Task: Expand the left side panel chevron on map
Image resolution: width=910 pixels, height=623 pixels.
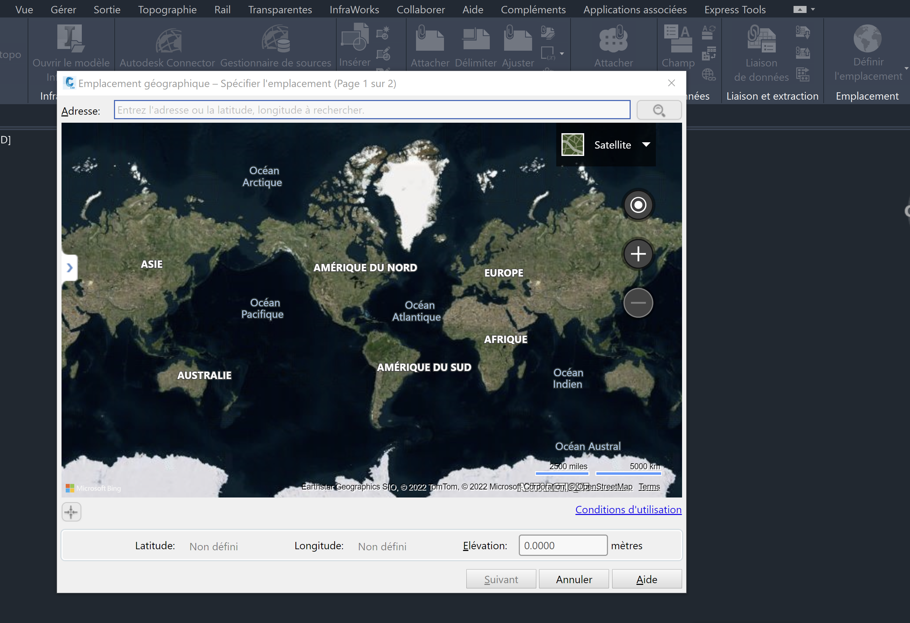Action: pyautogui.click(x=70, y=268)
